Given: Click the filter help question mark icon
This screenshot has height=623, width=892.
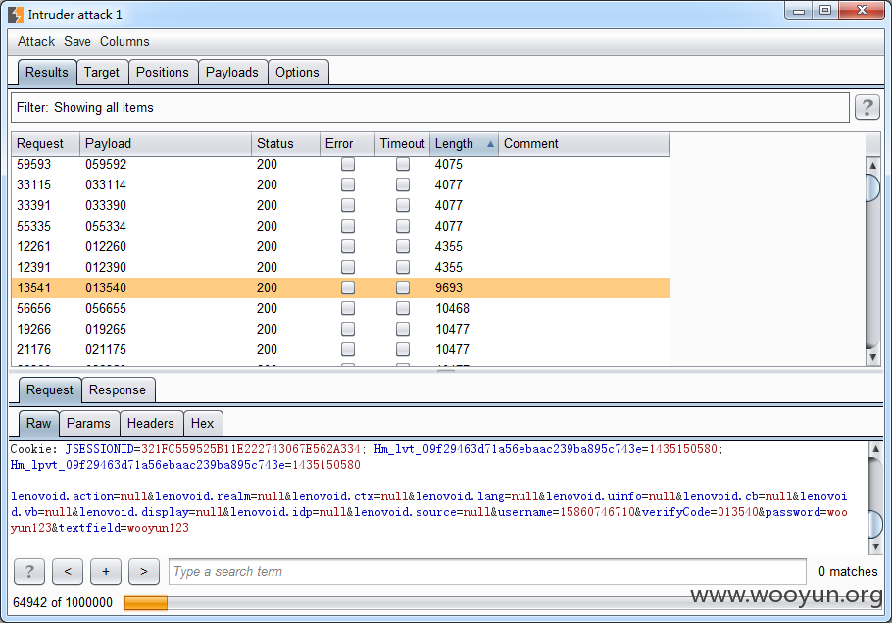Looking at the screenshot, I should [x=867, y=107].
